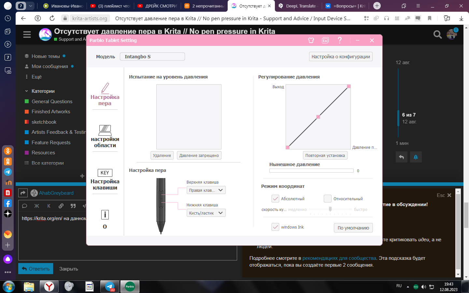Open the area settings section (настройки области)
This screenshot has height=293, width=469.
click(x=105, y=136)
